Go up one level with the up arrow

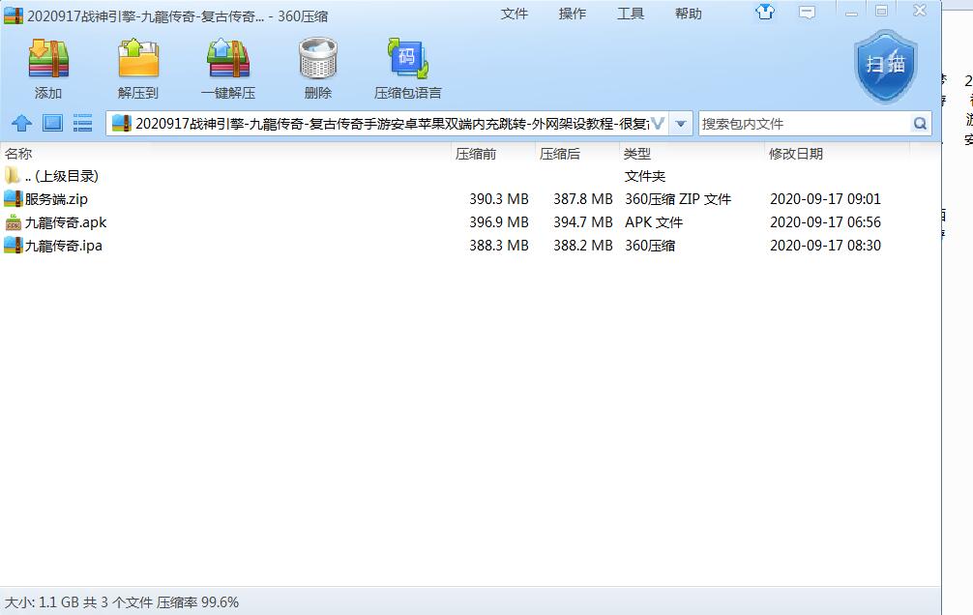coord(21,124)
